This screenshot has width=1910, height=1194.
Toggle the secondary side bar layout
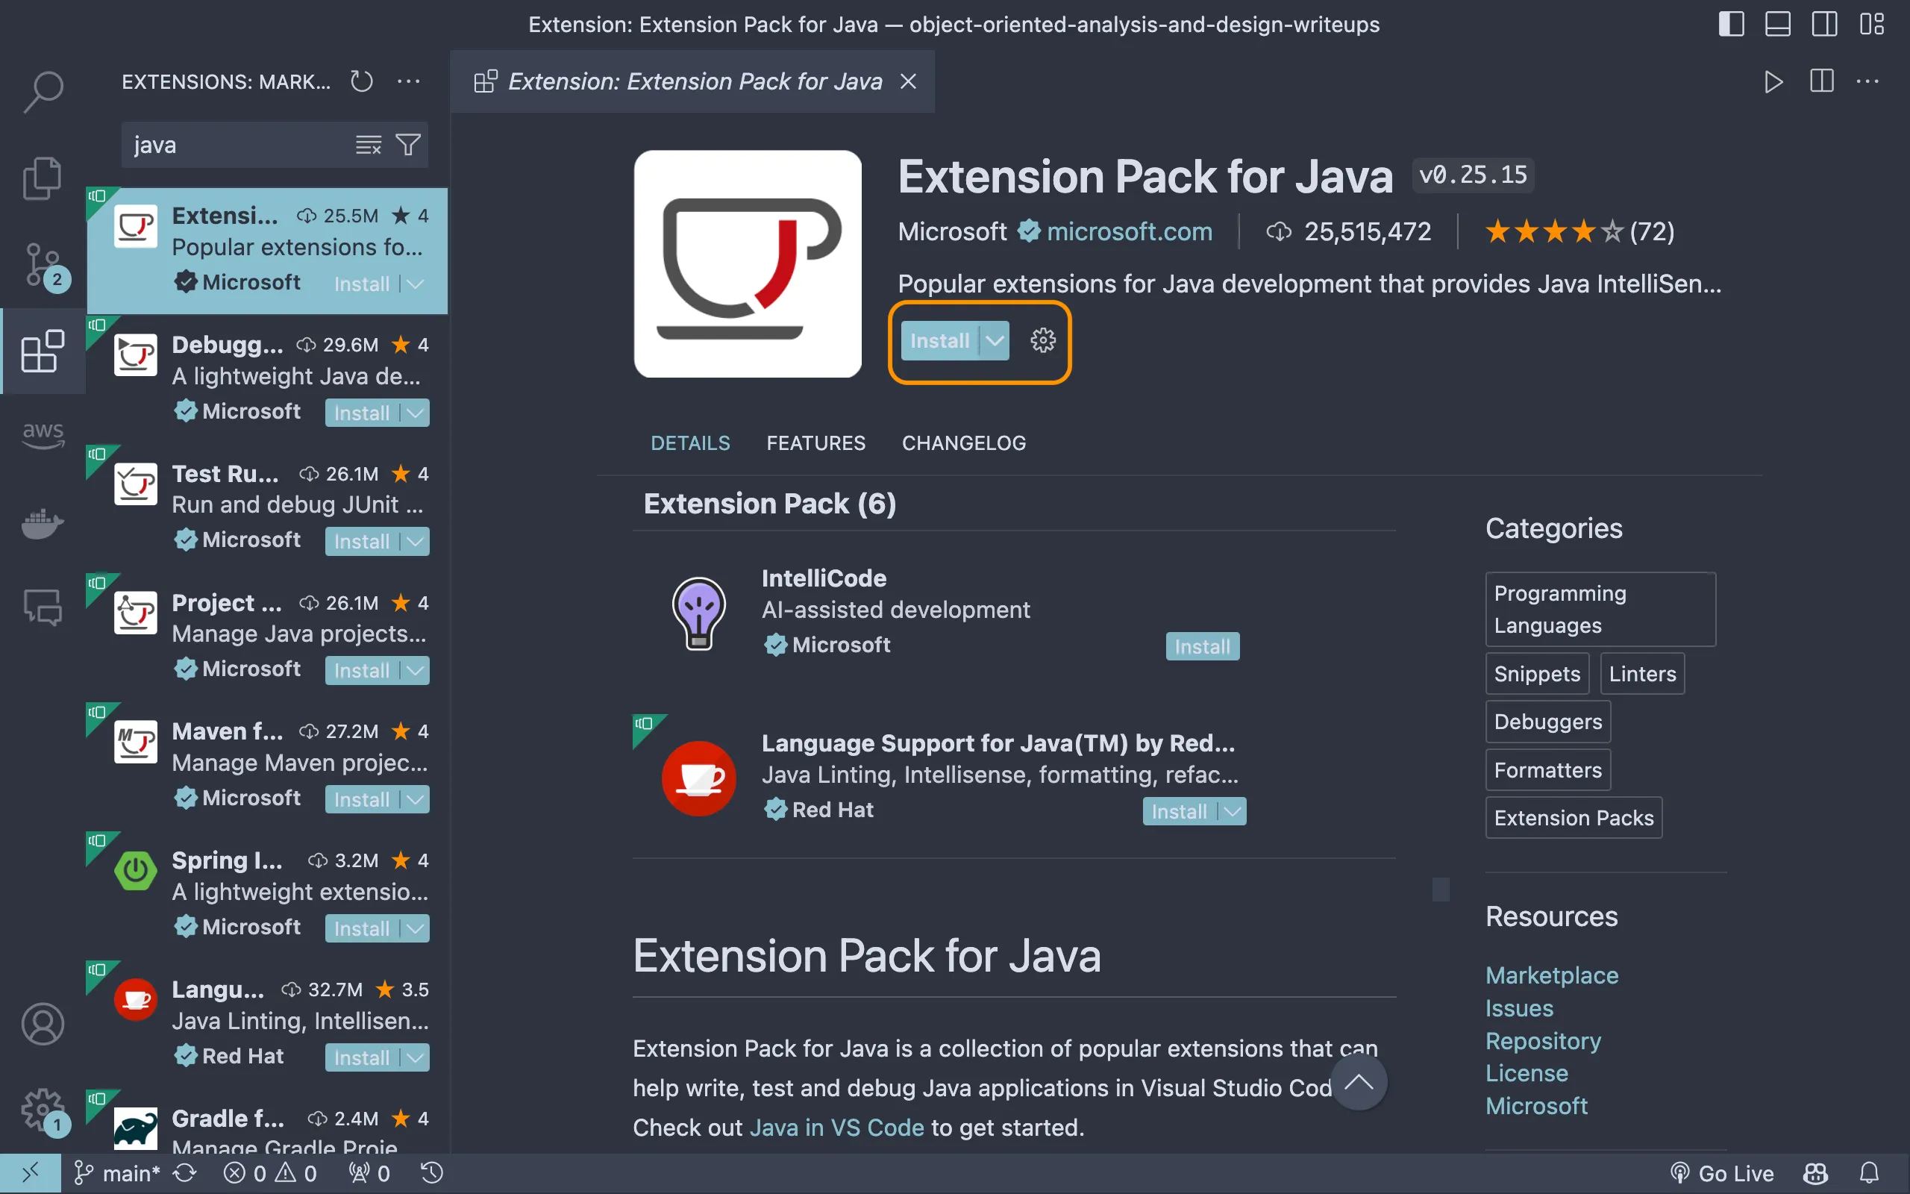[x=1824, y=24]
